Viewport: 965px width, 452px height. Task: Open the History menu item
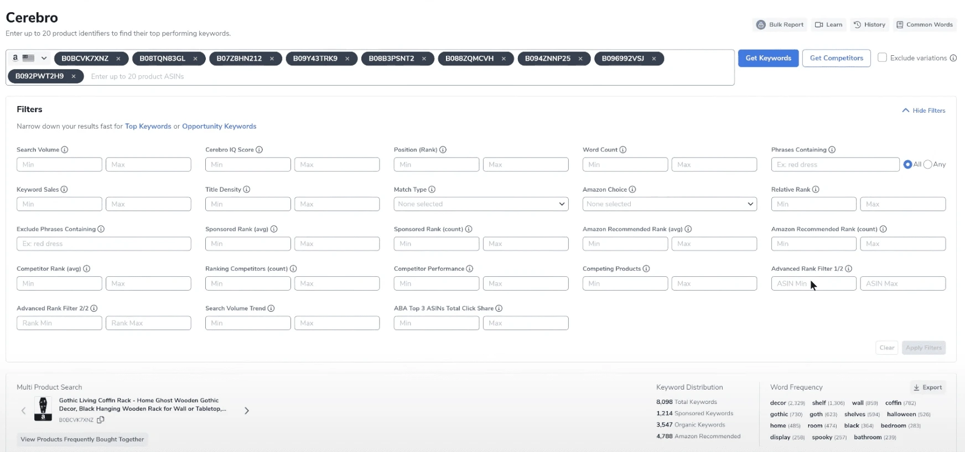point(869,25)
